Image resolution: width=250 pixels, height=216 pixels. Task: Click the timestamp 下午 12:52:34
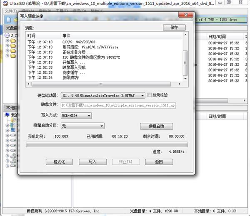point(40,78)
